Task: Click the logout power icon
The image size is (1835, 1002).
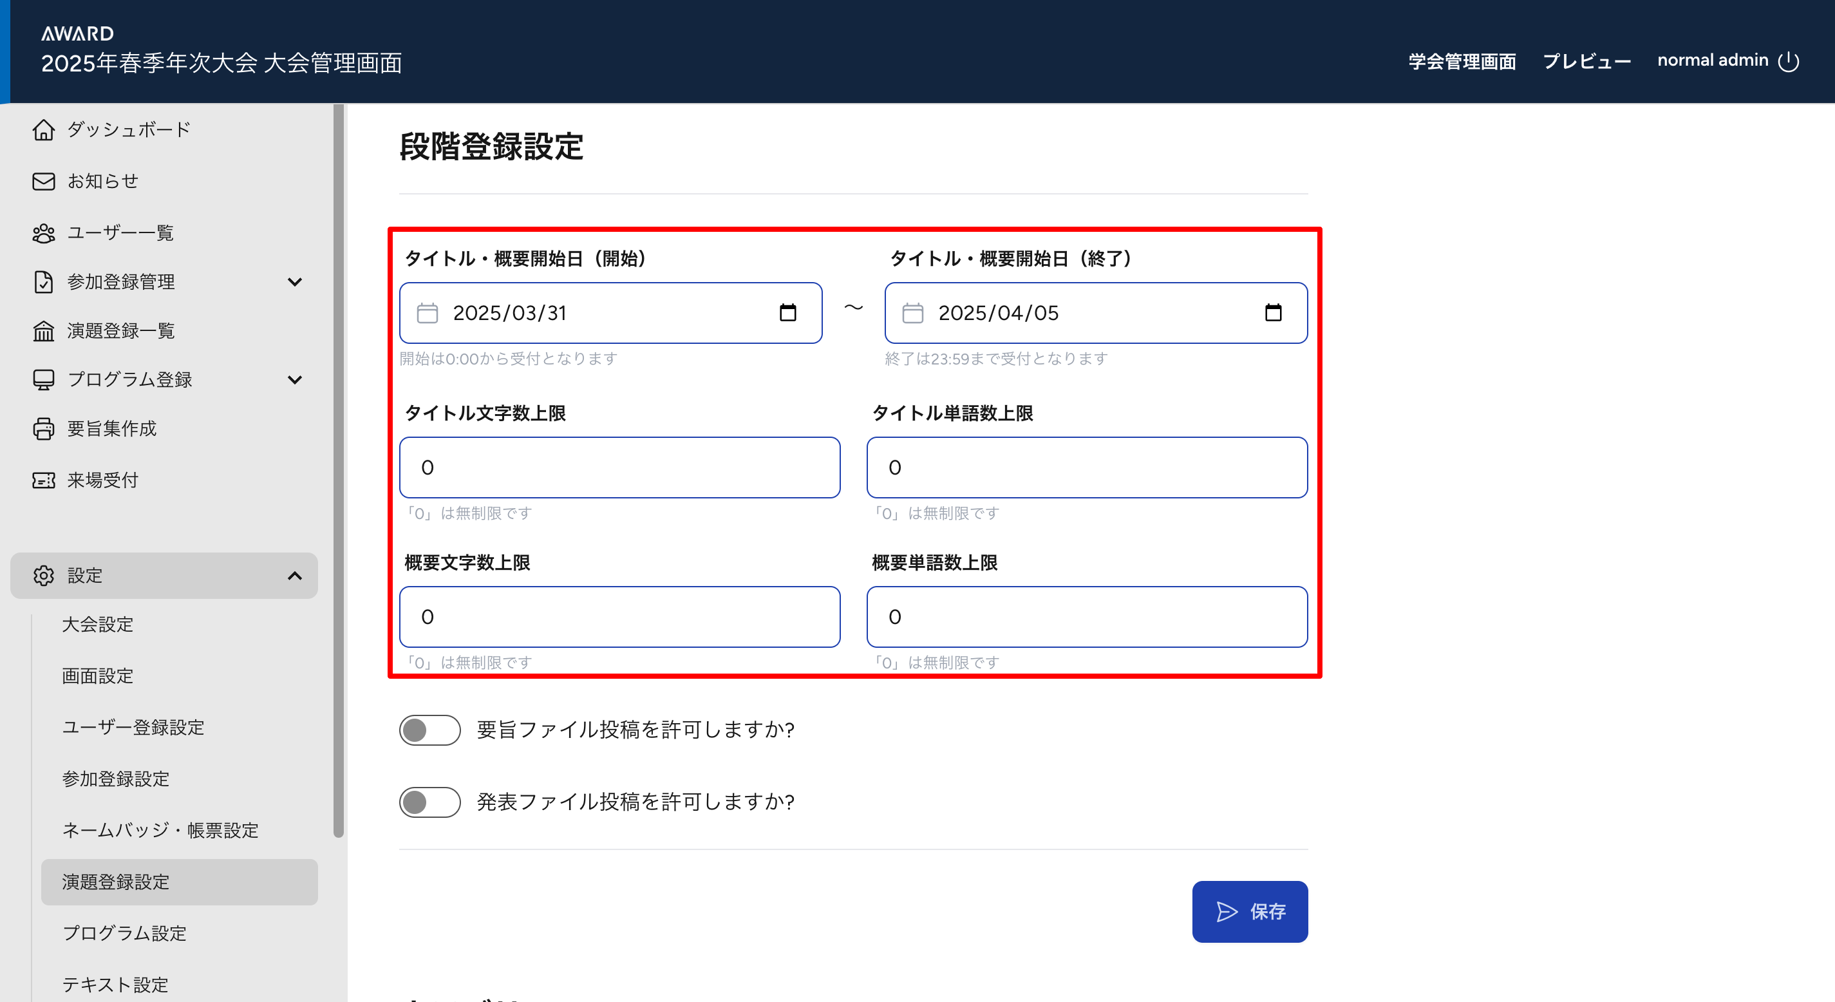Action: coord(1789,61)
